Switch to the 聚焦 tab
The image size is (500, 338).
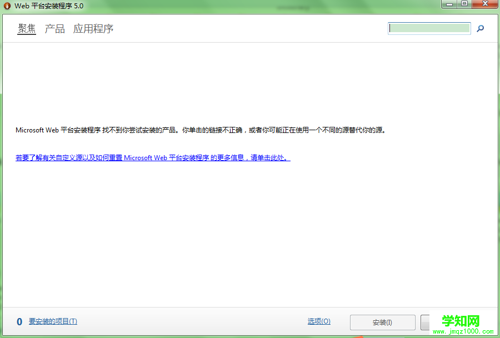tap(27, 29)
